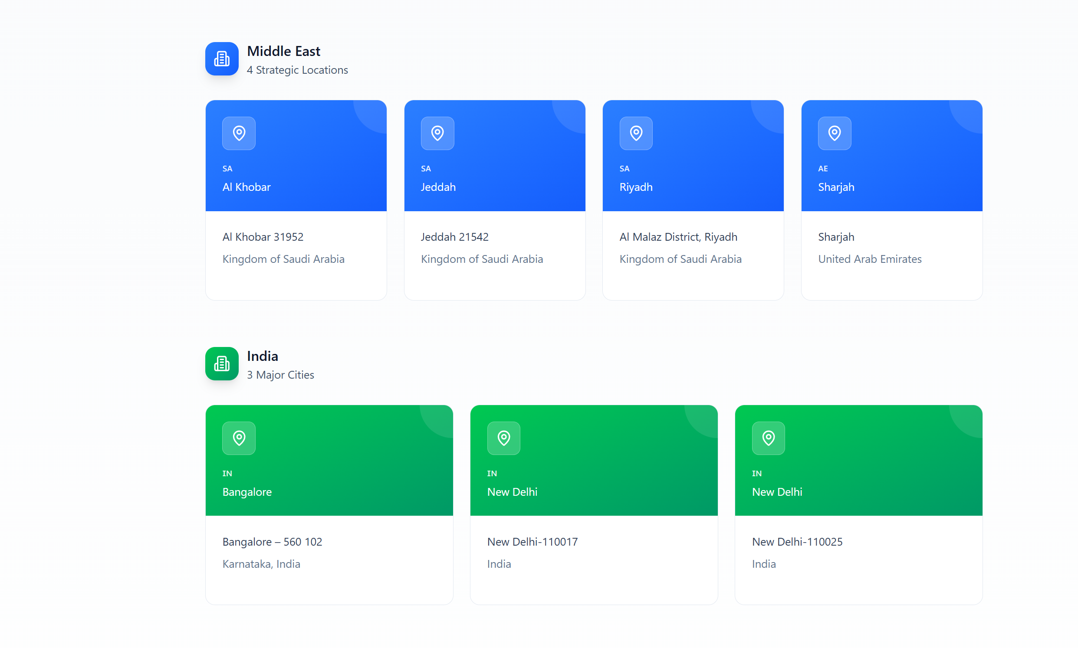This screenshot has height=648, width=1078.
Task: Click the United Arab Emirates text
Action: (x=869, y=259)
